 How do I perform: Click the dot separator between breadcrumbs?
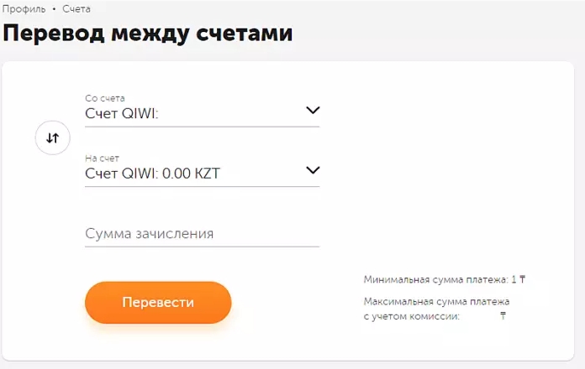pyautogui.click(x=54, y=9)
